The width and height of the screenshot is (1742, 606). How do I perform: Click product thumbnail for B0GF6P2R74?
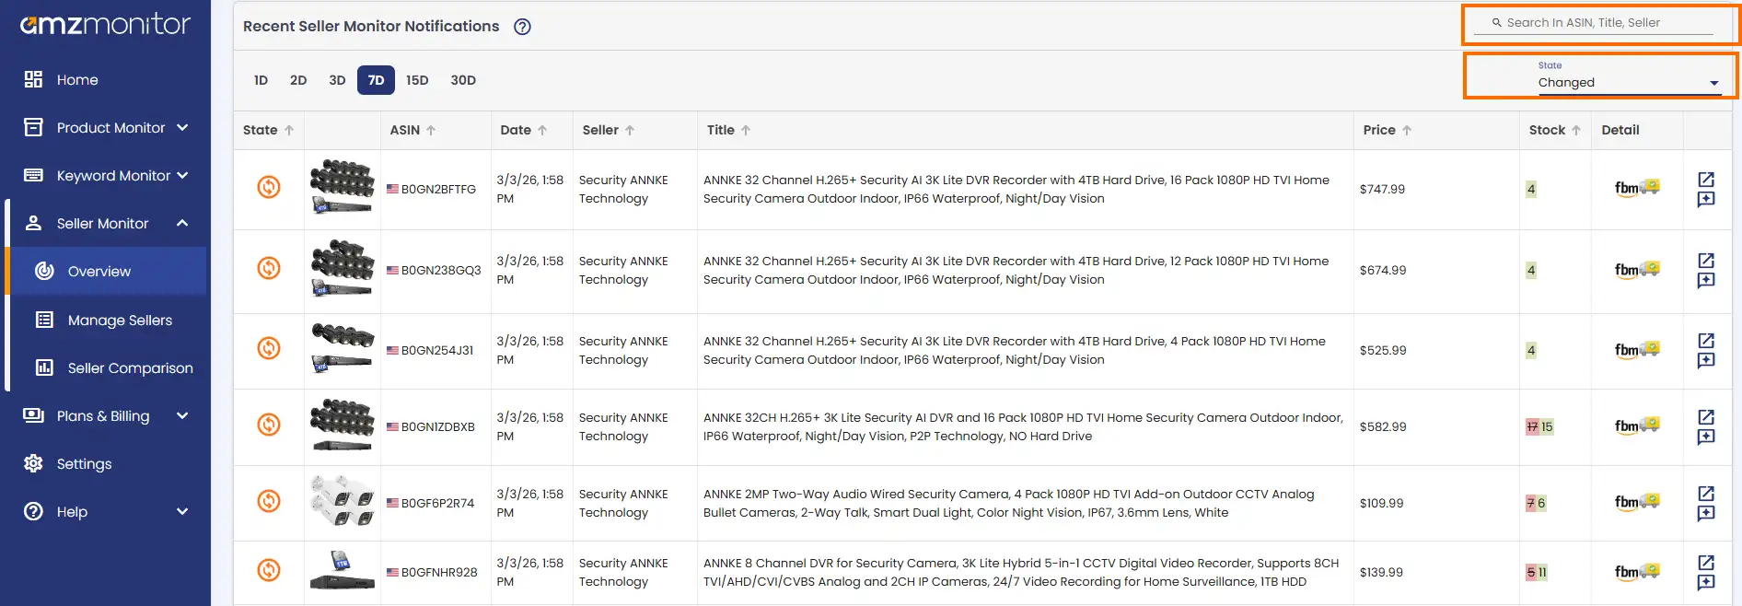(x=342, y=501)
